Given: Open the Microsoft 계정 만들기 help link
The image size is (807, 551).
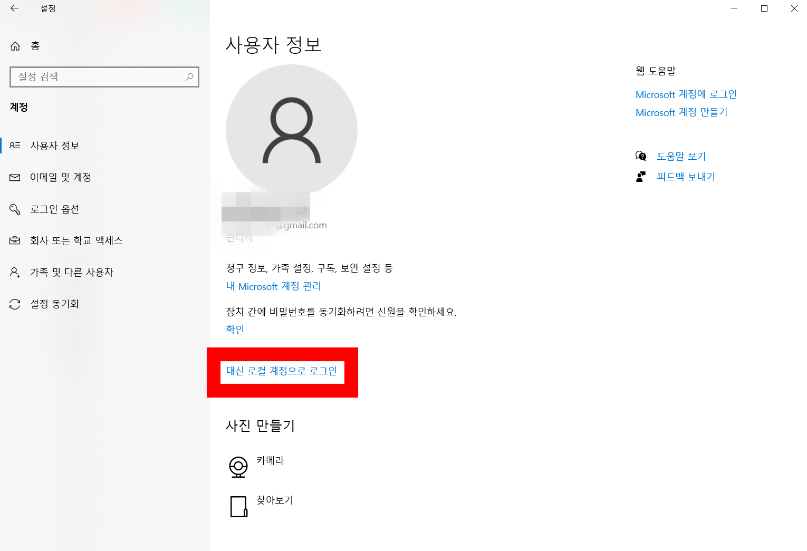Looking at the screenshot, I should 681,112.
